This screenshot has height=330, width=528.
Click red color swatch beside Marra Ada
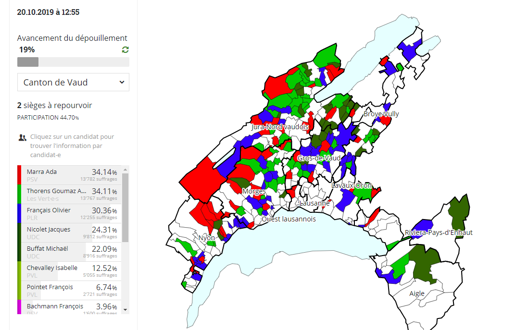click(x=19, y=175)
